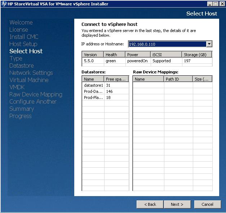
Task: Select the Prod-Da... datastore row
Action: point(106,91)
